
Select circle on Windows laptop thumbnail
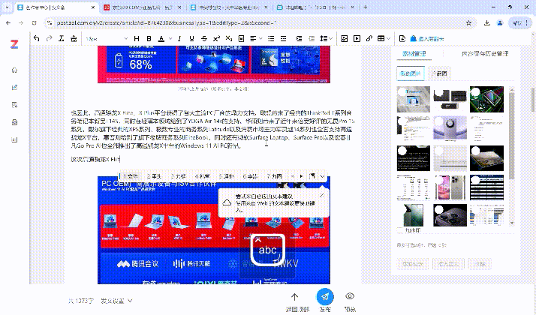[402, 91]
